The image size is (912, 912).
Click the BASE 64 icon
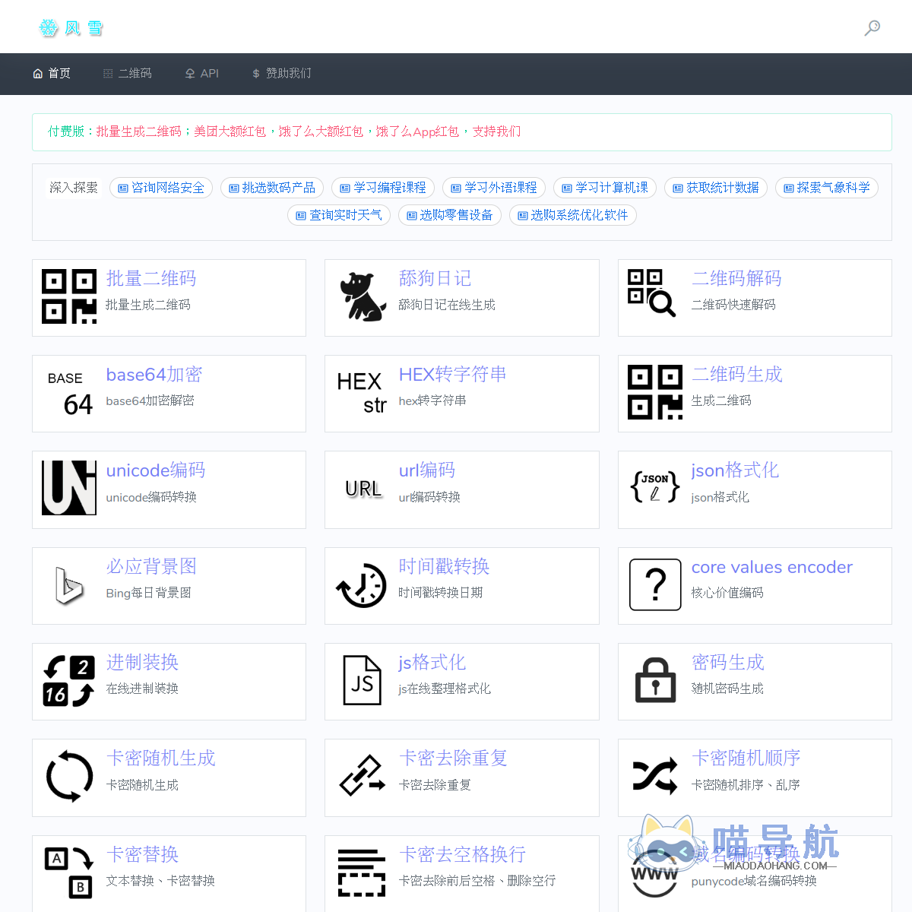[x=70, y=394]
